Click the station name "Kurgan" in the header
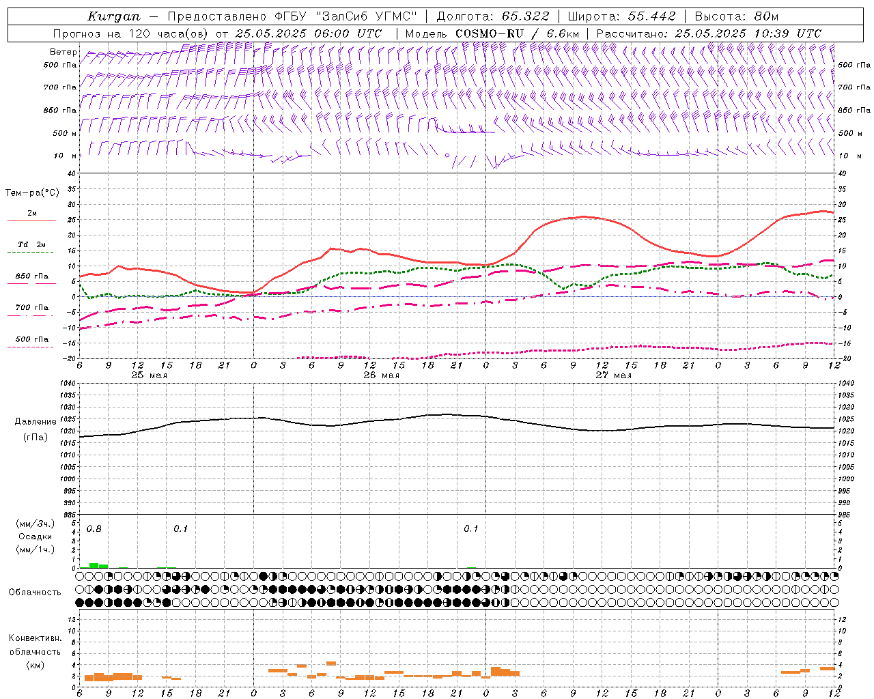The height and width of the screenshot is (699, 874). click(x=114, y=16)
